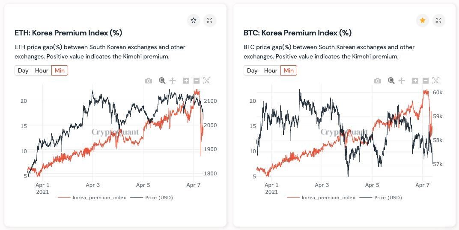Download ETH plot with camera icon

[149, 81]
